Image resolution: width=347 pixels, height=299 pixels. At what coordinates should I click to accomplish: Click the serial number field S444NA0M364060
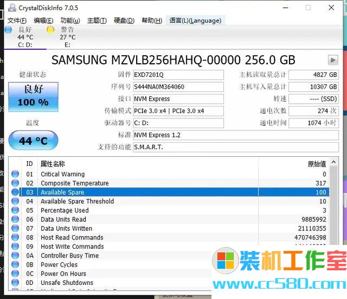pyautogui.click(x=178, y=87)
